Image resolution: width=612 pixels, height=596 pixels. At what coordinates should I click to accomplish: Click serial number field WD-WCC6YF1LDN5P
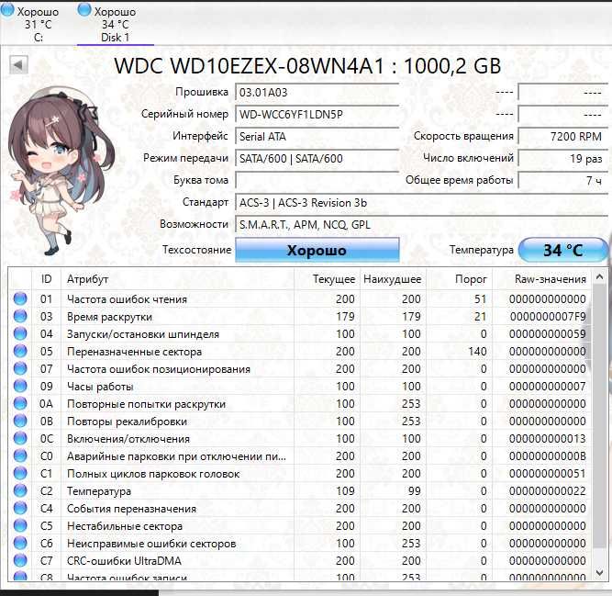click(x=317, y=115)
